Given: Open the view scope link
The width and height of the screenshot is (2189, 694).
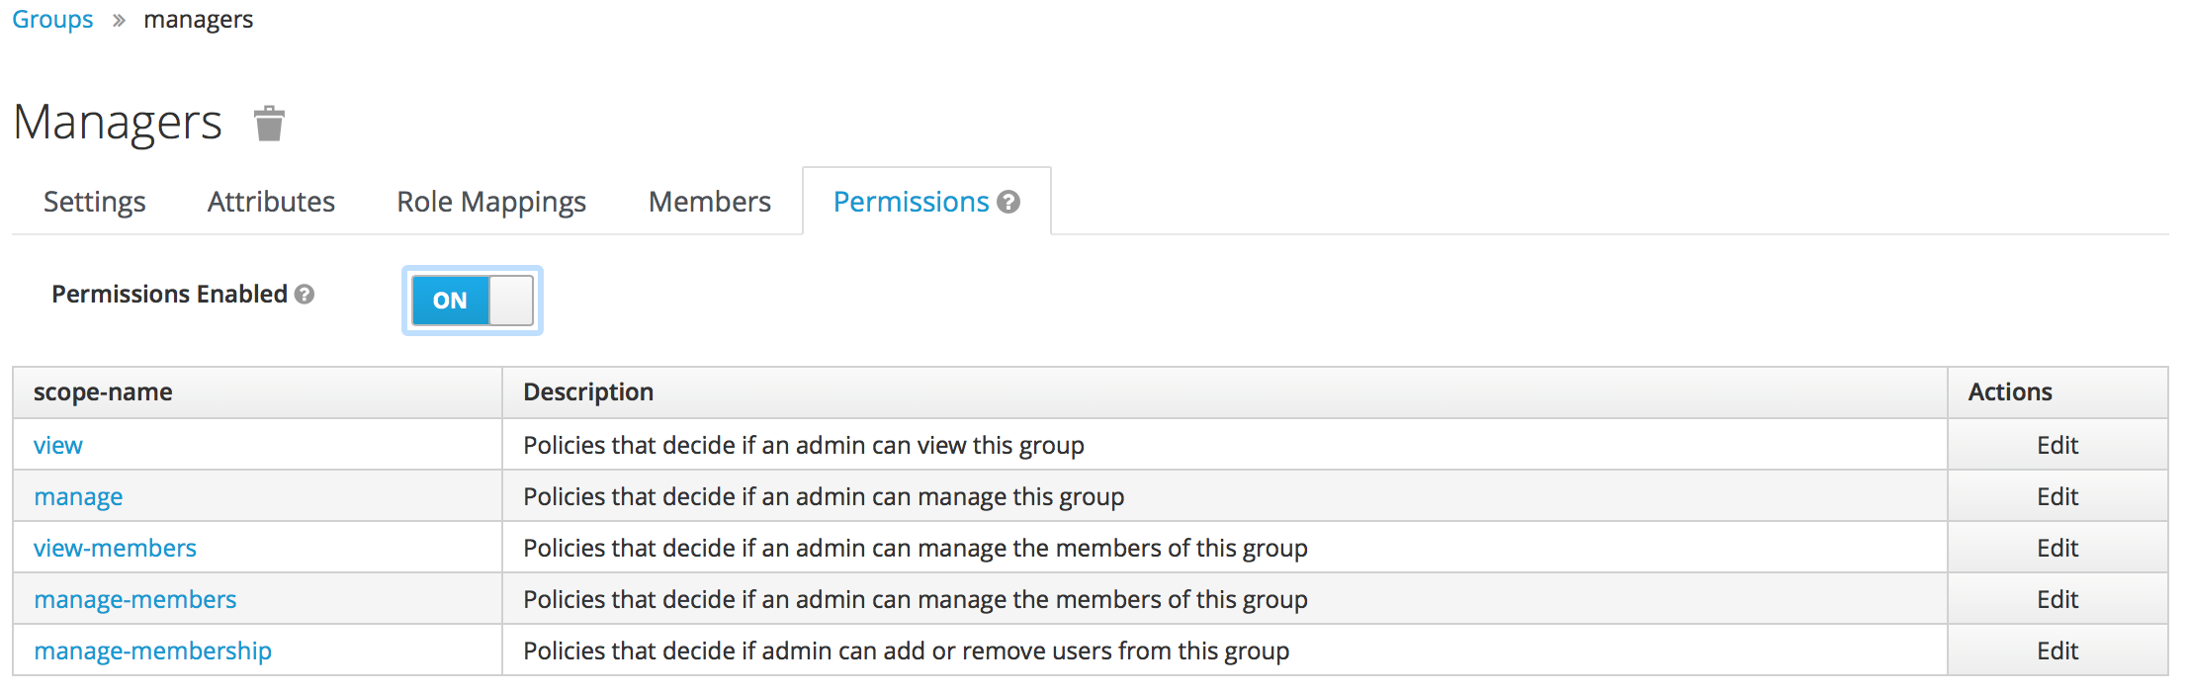Looking at the screenshot, I should click(x=58, y=446).
